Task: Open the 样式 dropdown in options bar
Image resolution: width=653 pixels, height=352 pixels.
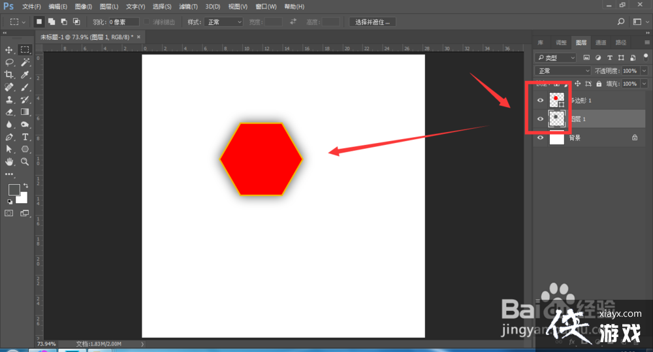Action: click(x=224, y=22)
